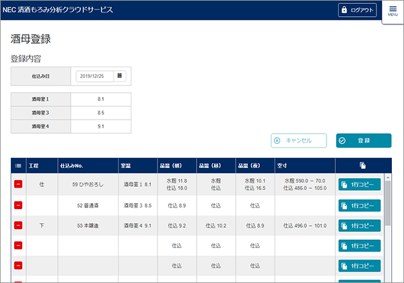Remove the row for 52 普通酒

pos(18,205)
